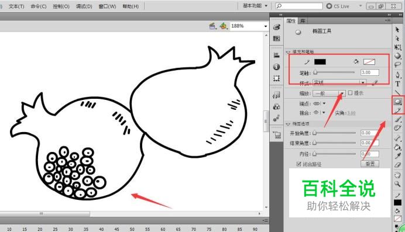
Task: Open the 188% stage zoom dropdown
Action: (266, 26)
